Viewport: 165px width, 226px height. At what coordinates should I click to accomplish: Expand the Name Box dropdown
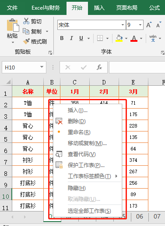[x=42, y=67]
